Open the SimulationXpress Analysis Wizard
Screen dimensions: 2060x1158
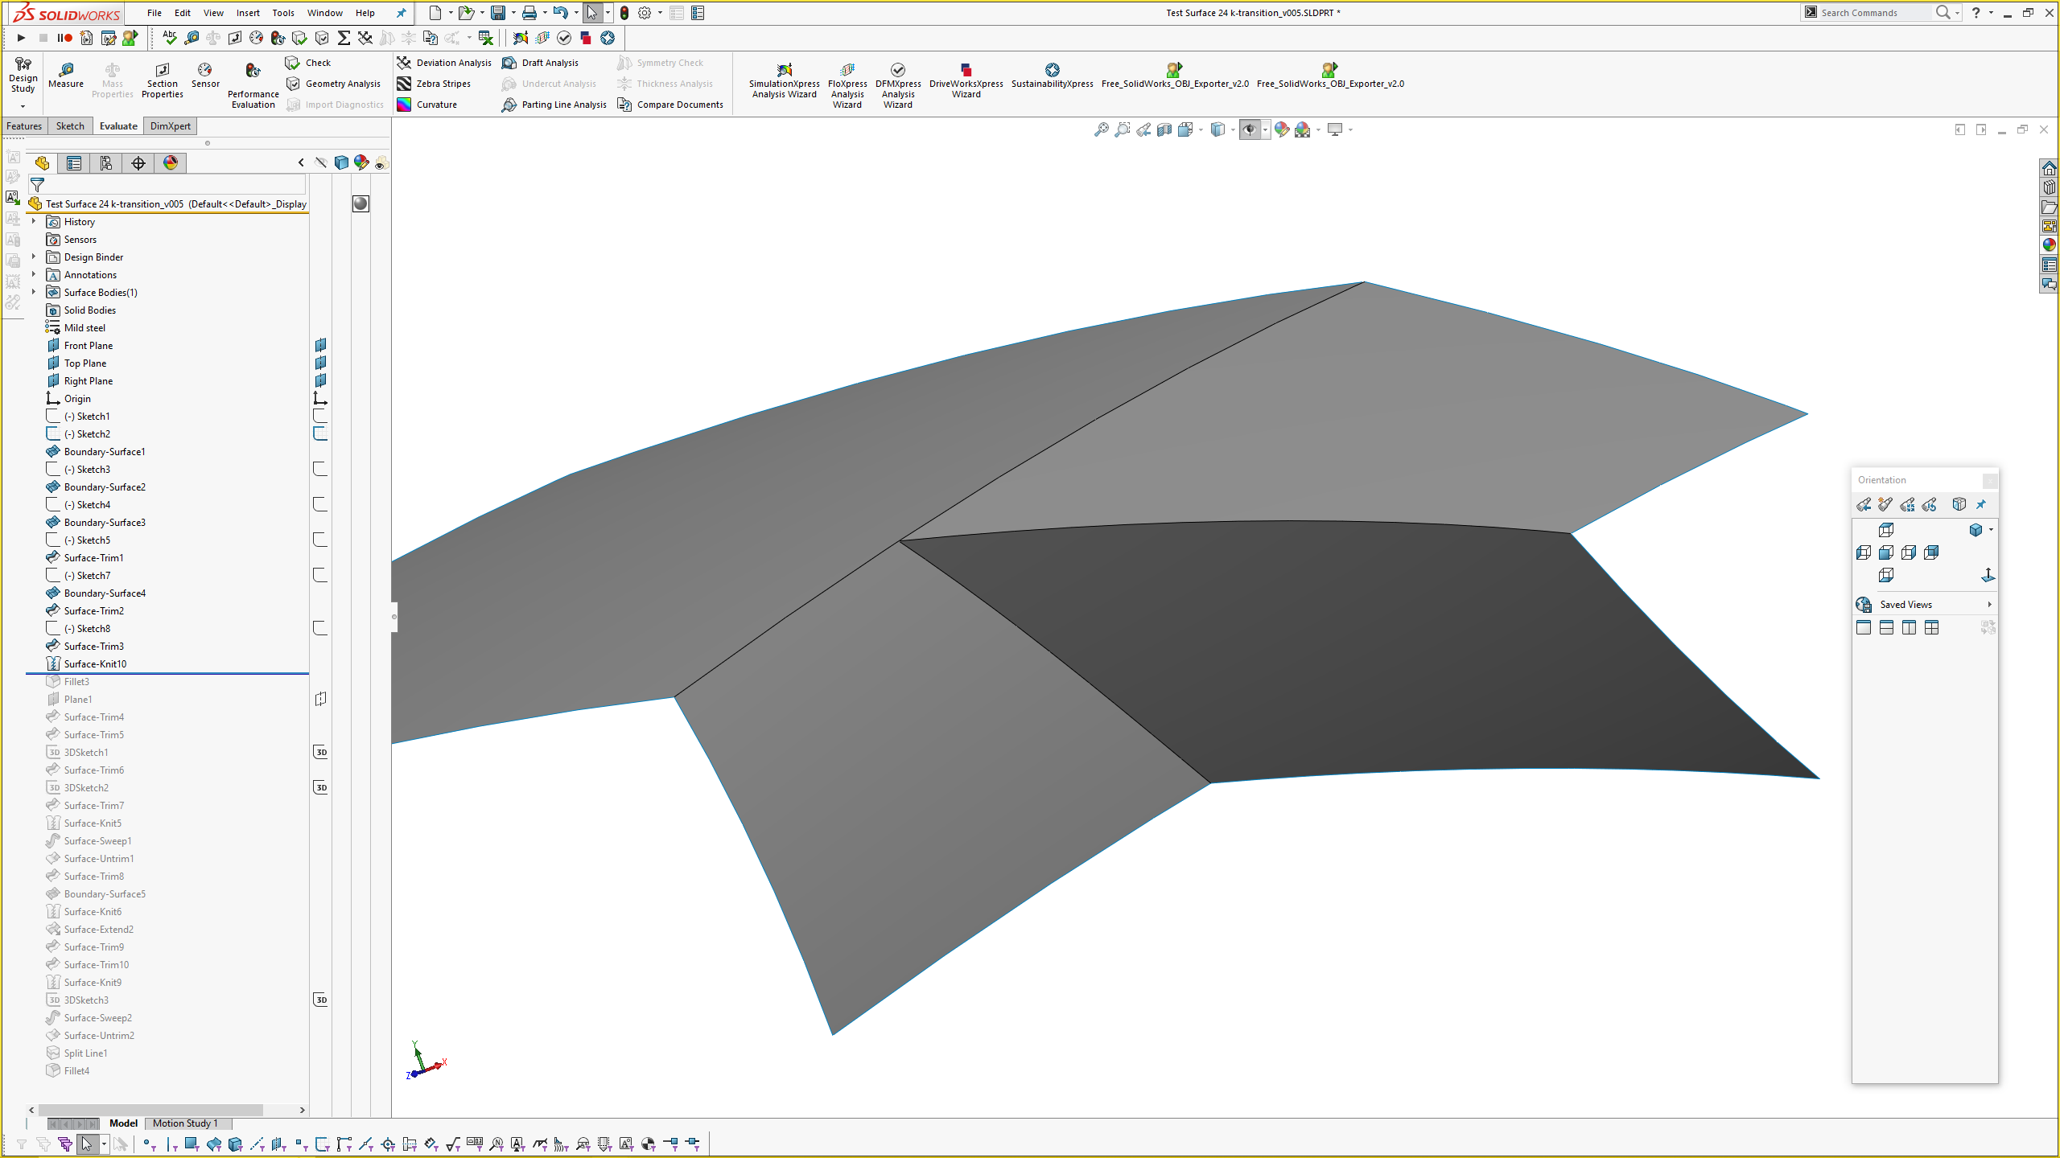[785, 80]
